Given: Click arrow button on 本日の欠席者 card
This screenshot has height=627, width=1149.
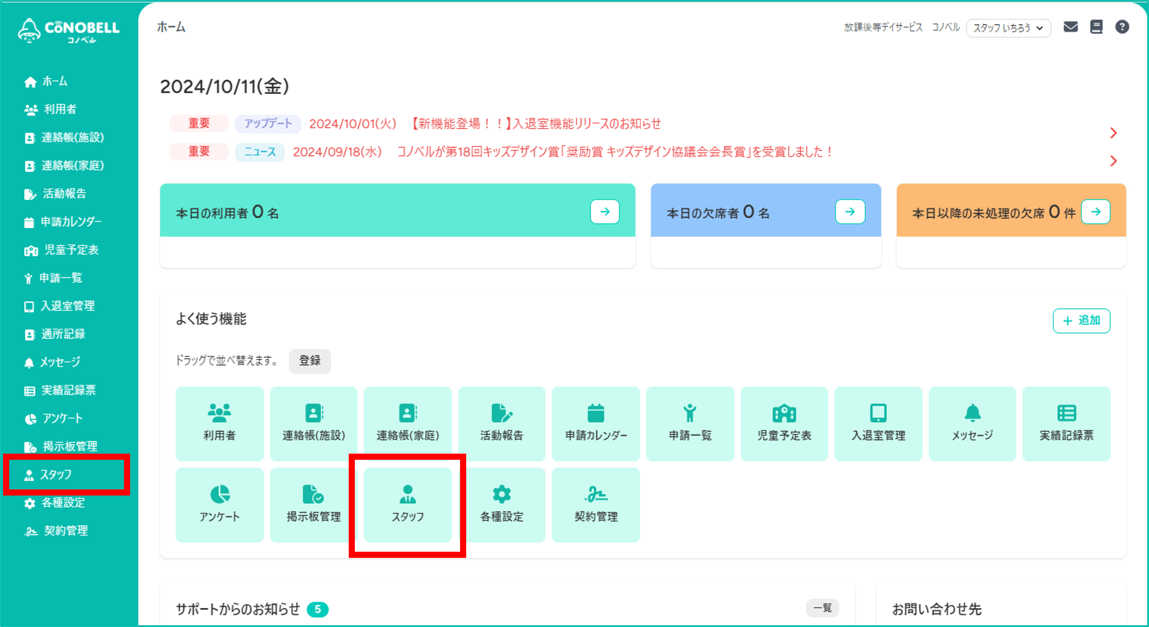Looking at the screenshot, I should click(850, 211).
